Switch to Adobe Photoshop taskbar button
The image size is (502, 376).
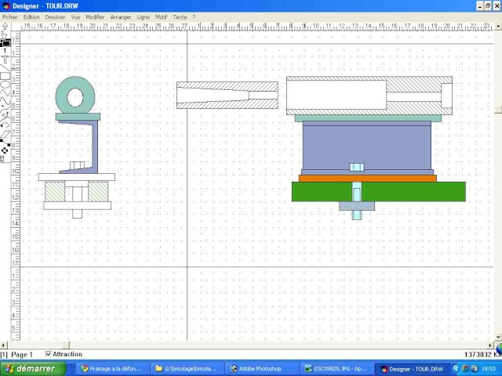pos(261,369)
